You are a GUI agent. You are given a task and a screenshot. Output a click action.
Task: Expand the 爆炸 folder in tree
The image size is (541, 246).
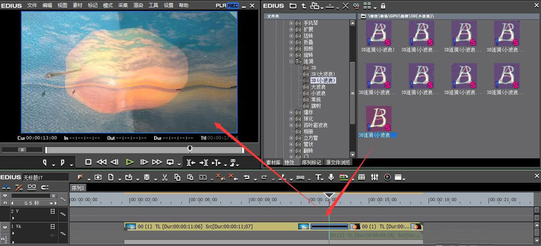pyautogui.click(x=291, y=112)
